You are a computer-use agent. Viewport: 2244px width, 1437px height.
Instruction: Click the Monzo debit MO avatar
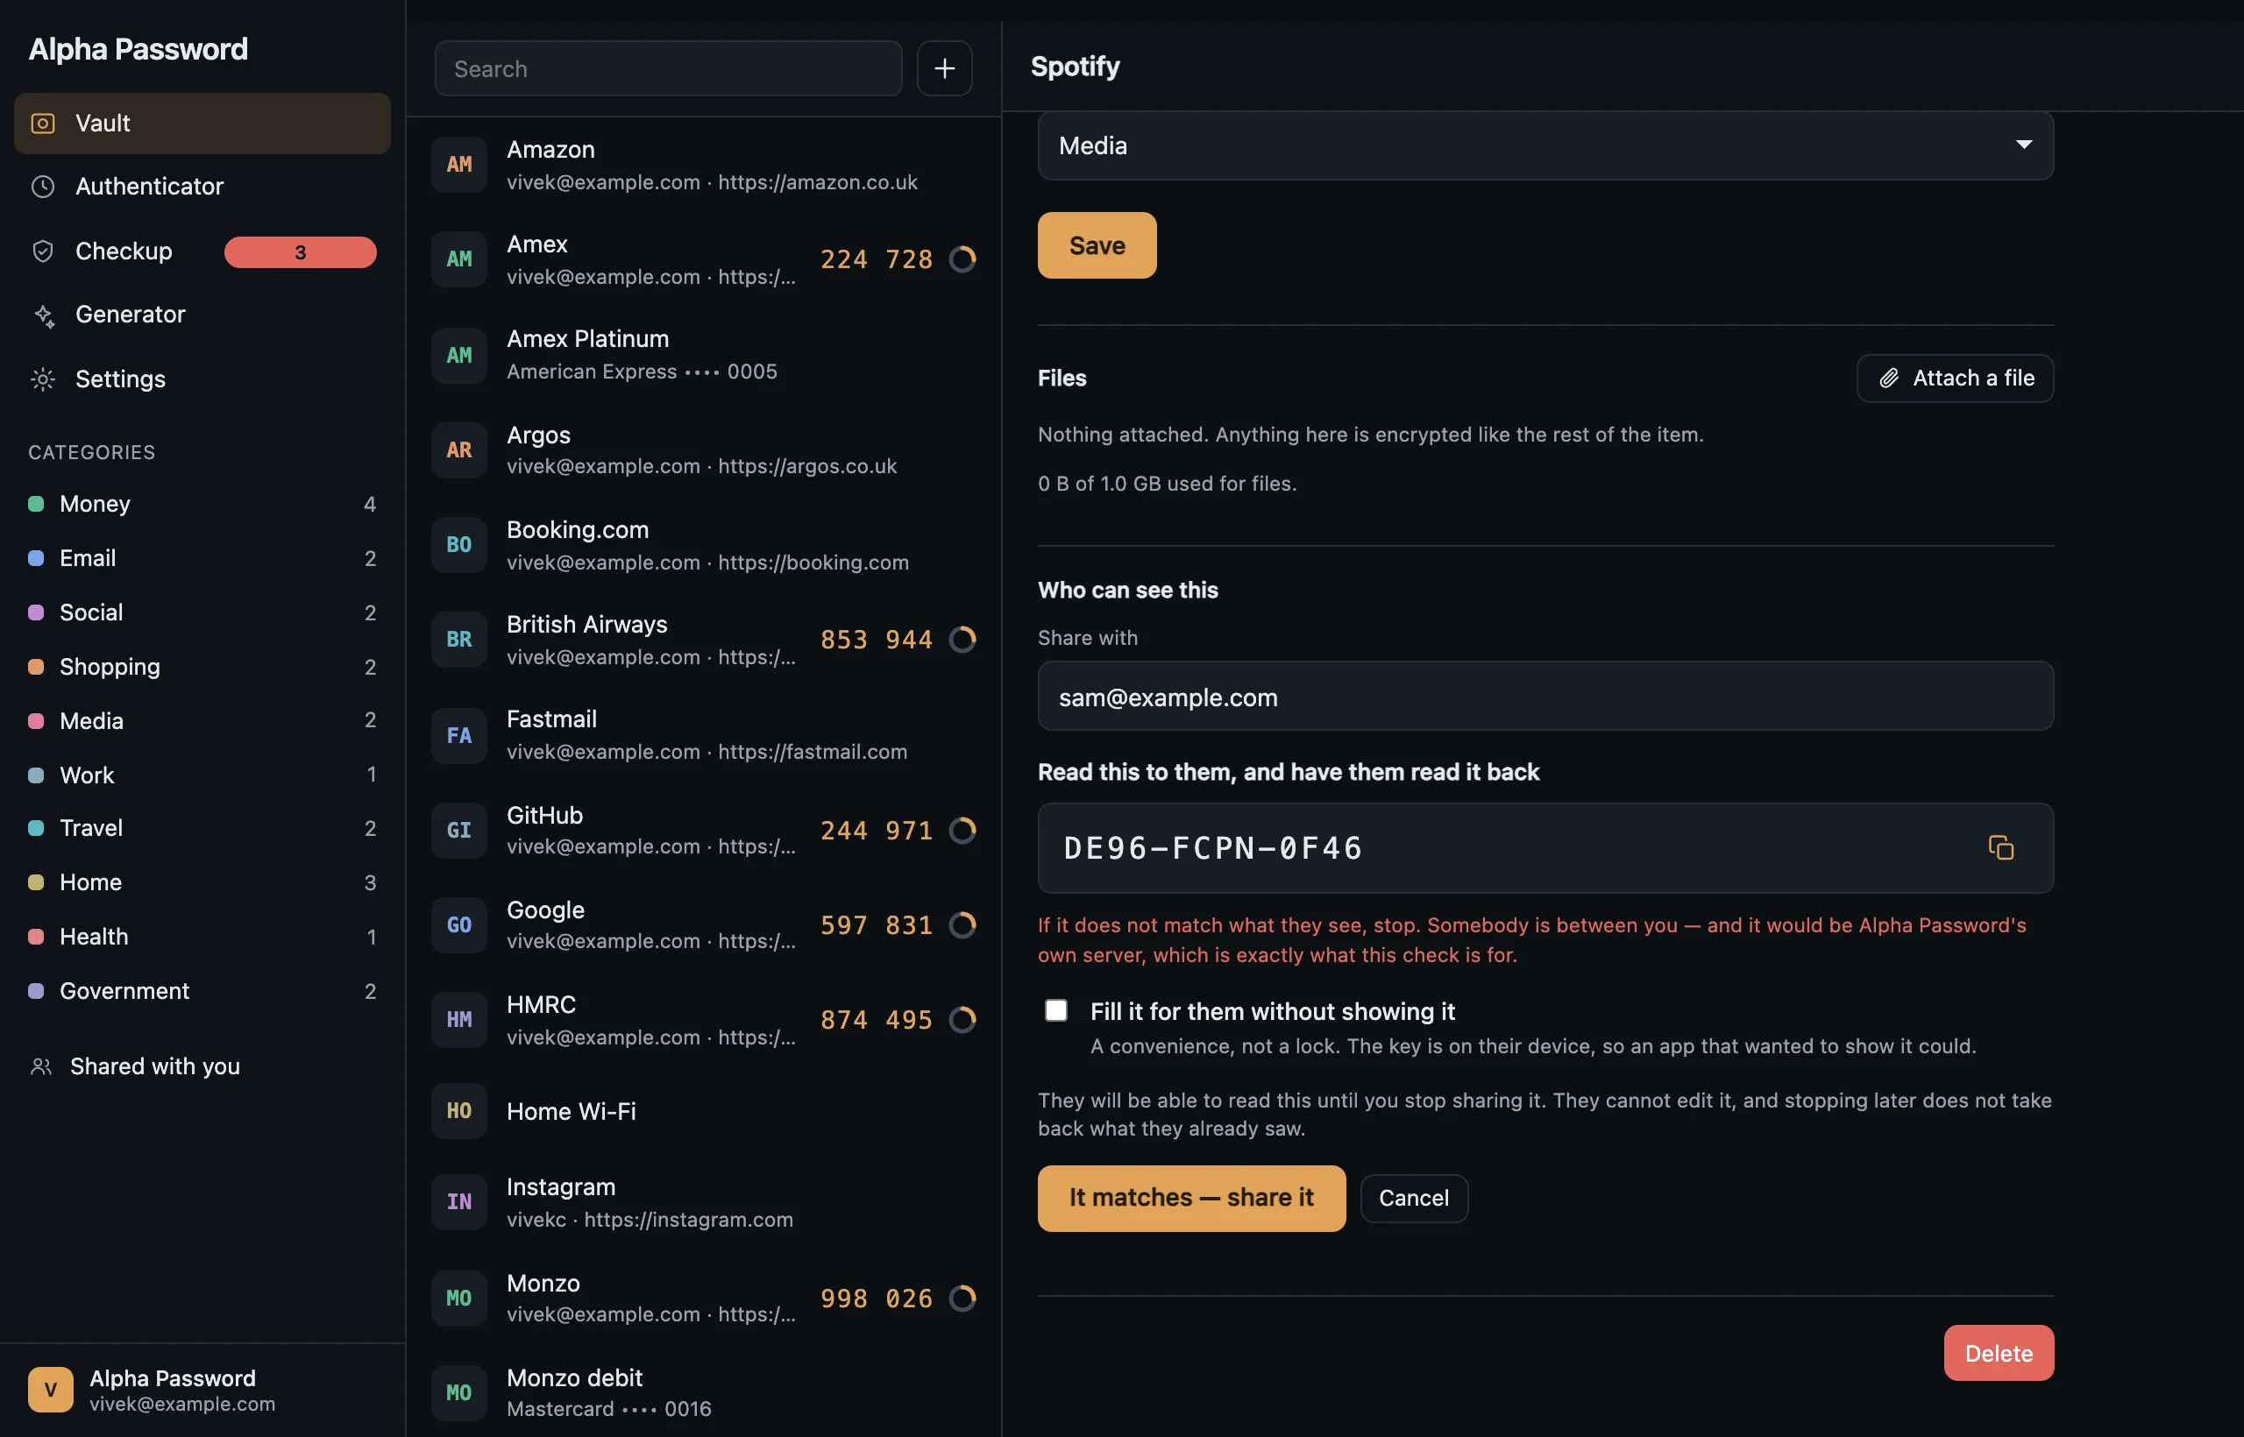pyautogui.click(x=458, y=1392)
